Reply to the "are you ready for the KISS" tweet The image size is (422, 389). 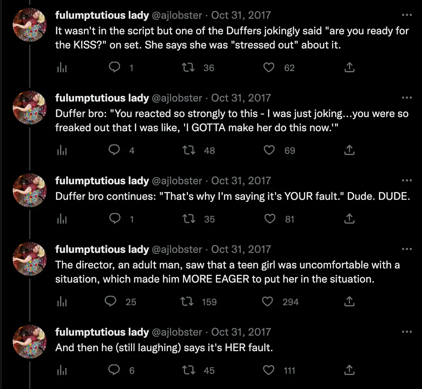click(x=114, y=67)
